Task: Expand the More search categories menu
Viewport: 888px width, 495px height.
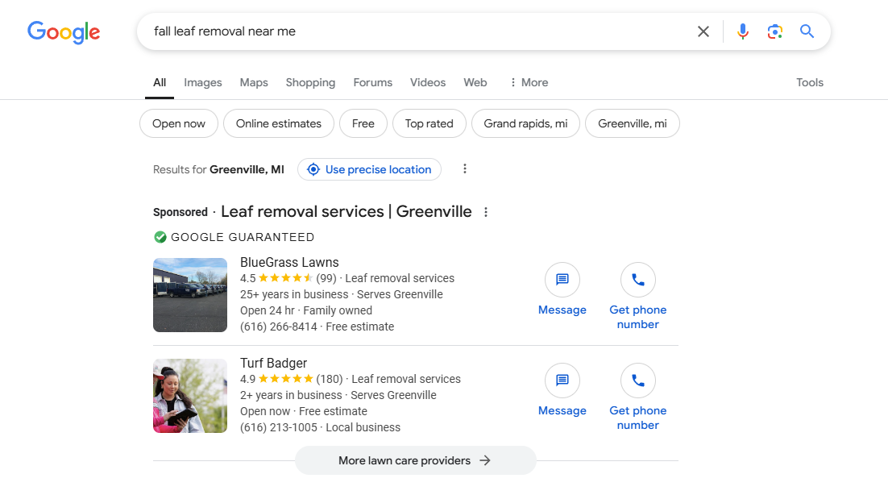Action: [x=528, y=82]
